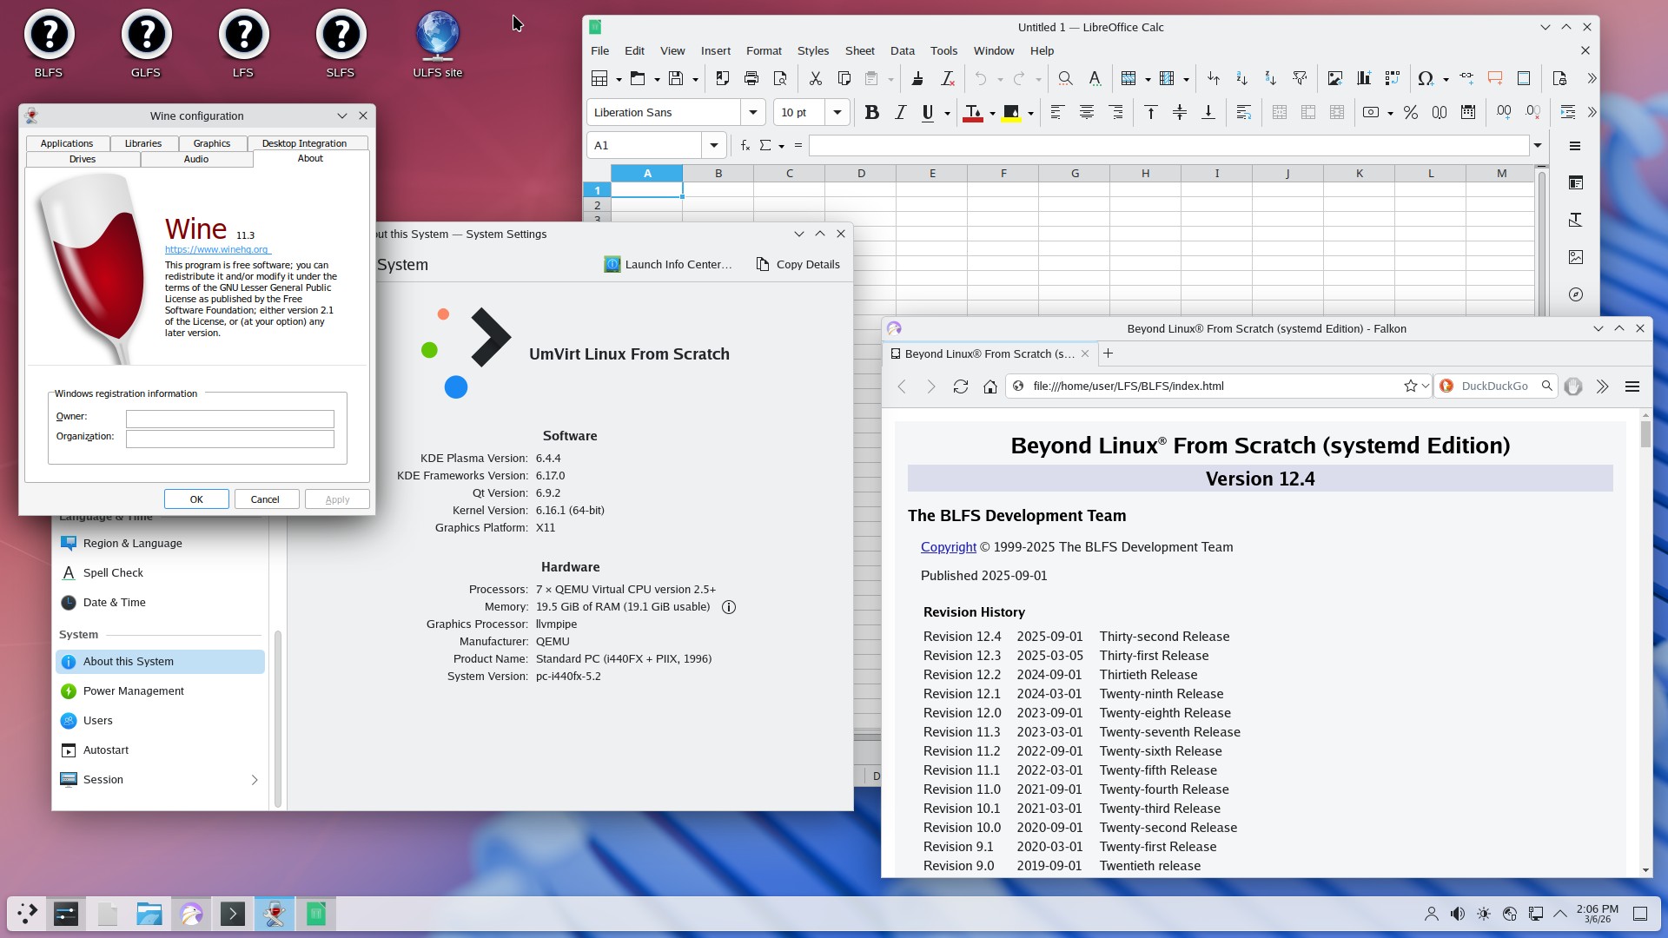Open the Copyright link in BLFS page

pyautogui.click(x=948, y=547)
